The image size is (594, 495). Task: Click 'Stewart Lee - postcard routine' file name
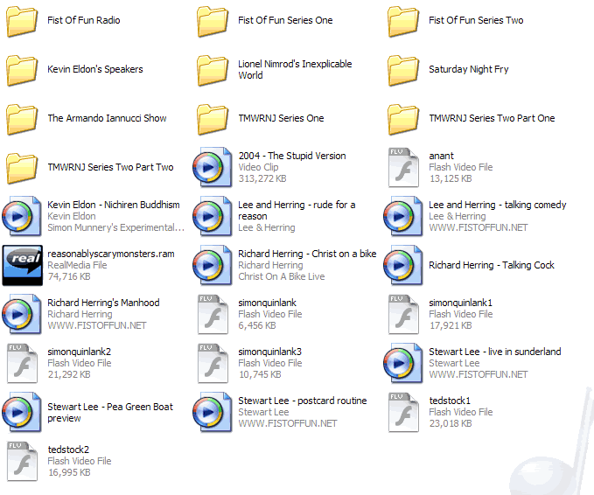tap(303, 401)
